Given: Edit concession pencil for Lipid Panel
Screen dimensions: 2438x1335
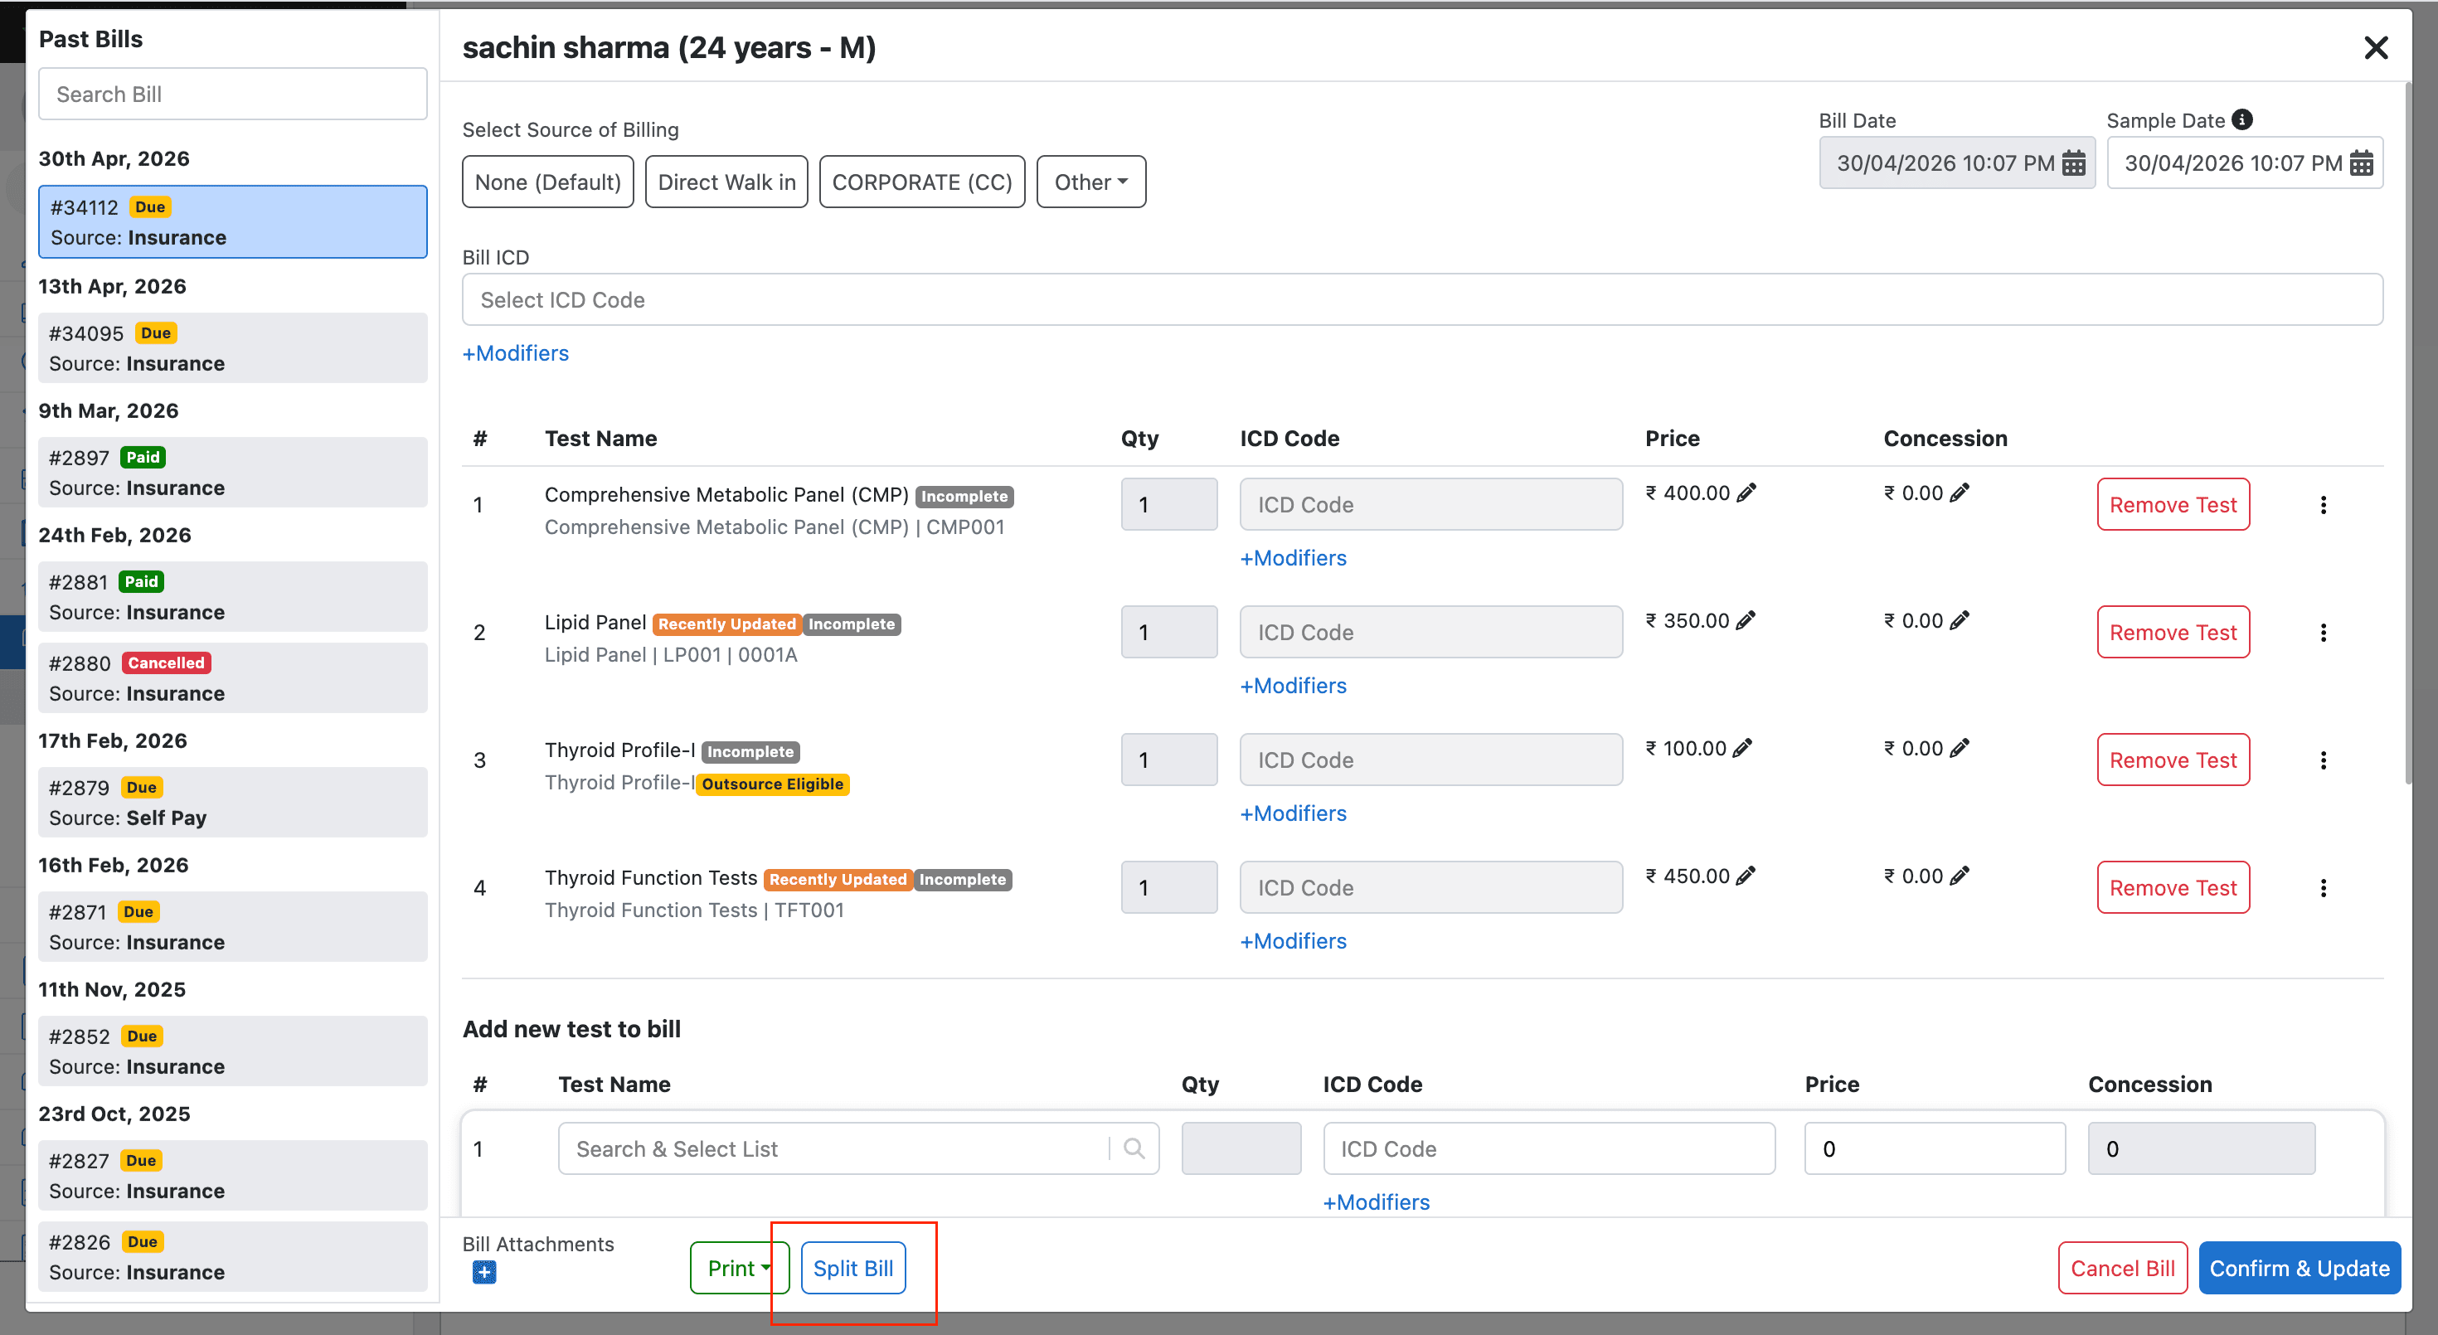Looking at the screenshot, I should [1959, 619].
